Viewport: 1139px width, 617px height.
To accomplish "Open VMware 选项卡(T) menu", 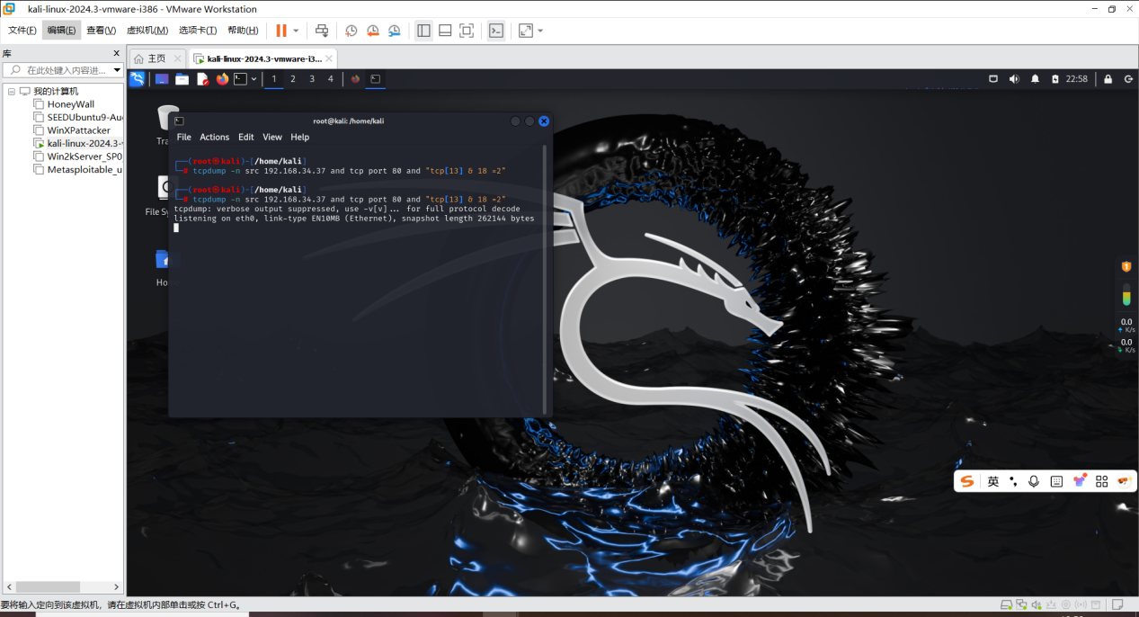I will coord(198,31).
